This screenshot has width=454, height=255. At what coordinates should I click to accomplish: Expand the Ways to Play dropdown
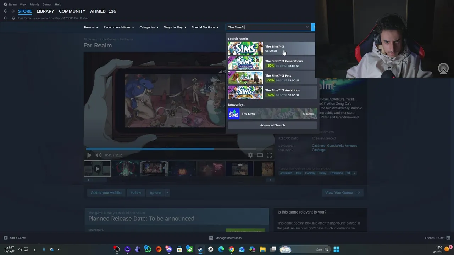(x=175, y=27)
